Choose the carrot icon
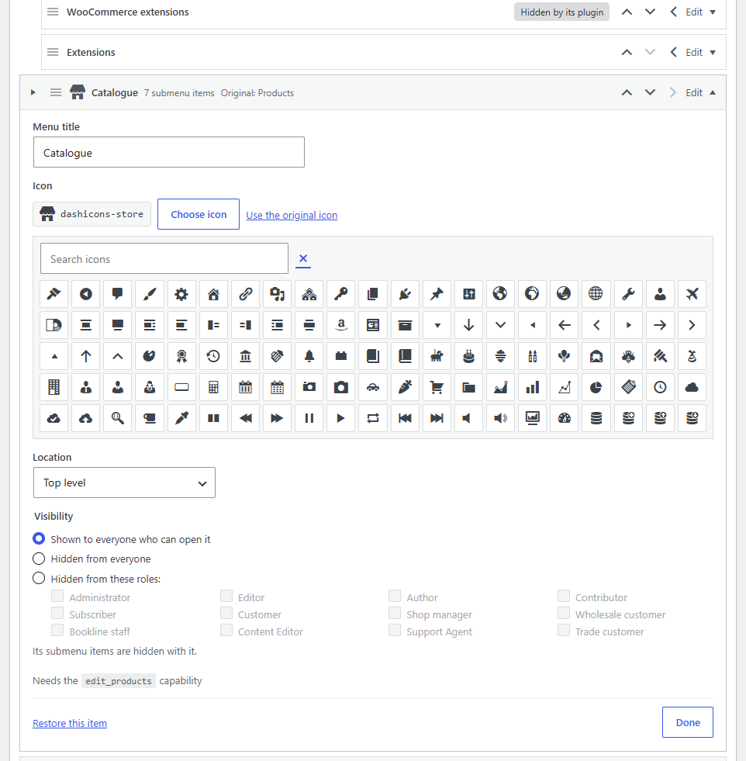746x761 pixels. pyautogui.click(x=405, y=387)
